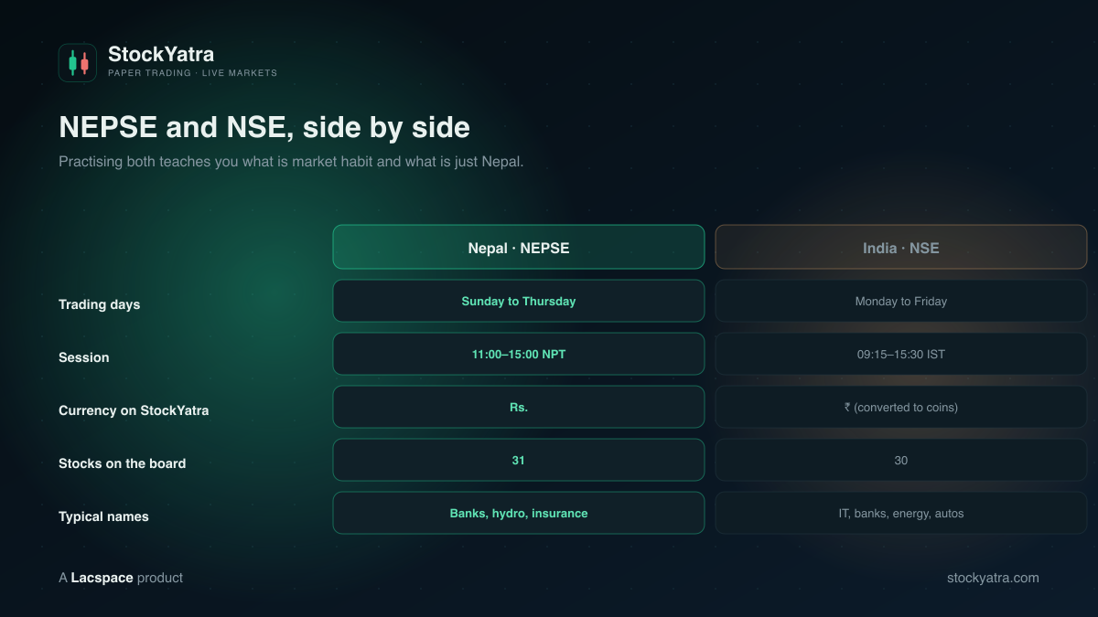
Task: Click the 'Banks, hydro, insurance' cell
Action: [519, 513]
